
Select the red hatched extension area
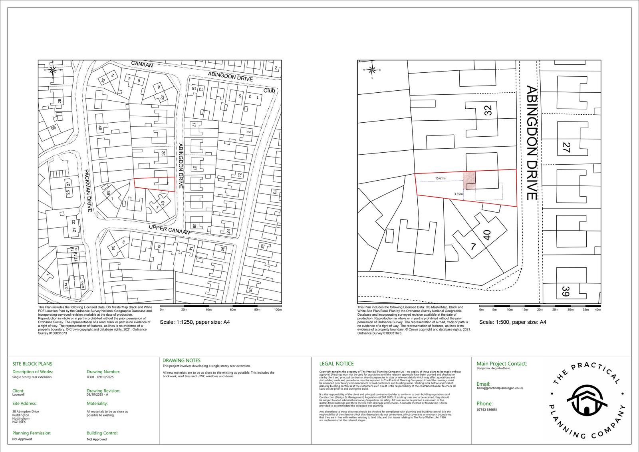[x=469, y=180]
